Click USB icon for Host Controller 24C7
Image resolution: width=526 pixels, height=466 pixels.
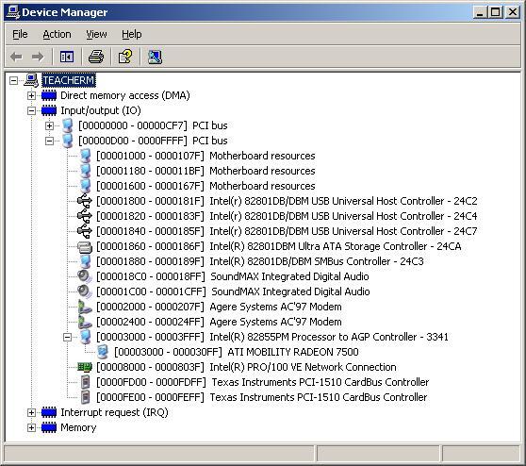coord(84,231)
